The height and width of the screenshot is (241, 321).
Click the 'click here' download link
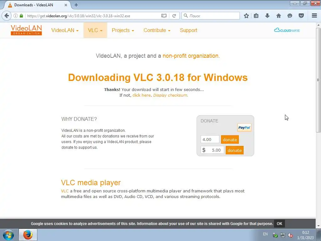[141, 95]
